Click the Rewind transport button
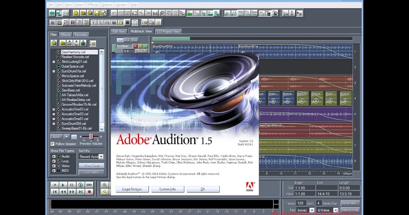Screen dimensions: 409x215 click(63, 192)
